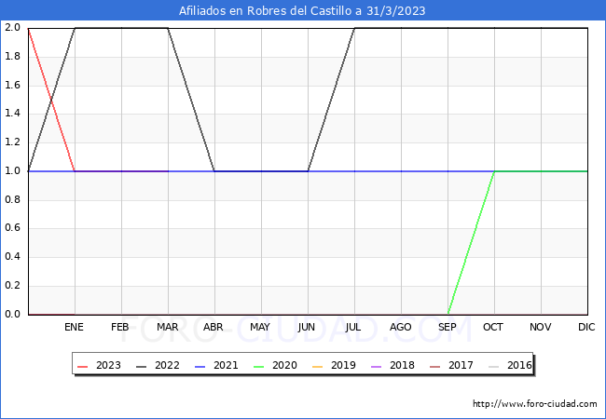This screenshot has width=606, height=419.
Task: Click the 2016 legend label
Action: tap(519, 365)
